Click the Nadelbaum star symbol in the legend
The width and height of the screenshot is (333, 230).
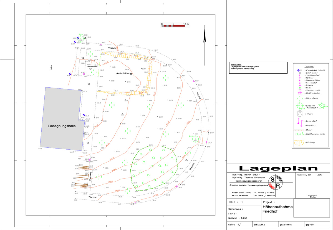pos(322,105)
